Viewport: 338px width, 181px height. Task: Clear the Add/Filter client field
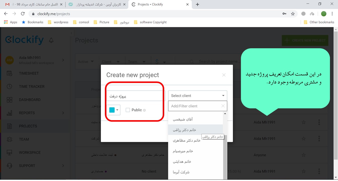click(x=223, y=106)
